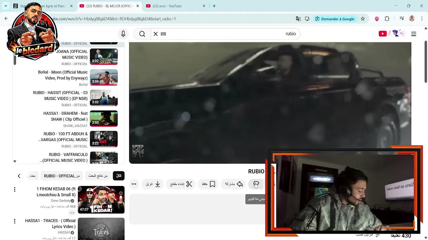Open the virtual keyboard icon in search
The height and width of the screenshot is (240, 428).
point(163,34)
